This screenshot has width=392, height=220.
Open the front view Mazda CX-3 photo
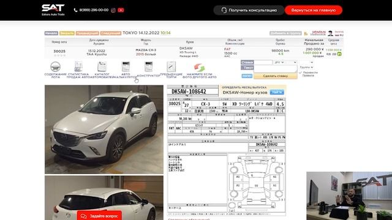(104, 130)
